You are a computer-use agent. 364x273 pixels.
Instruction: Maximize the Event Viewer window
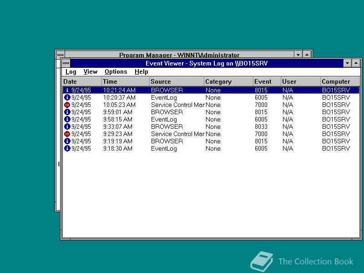[356, 63]
